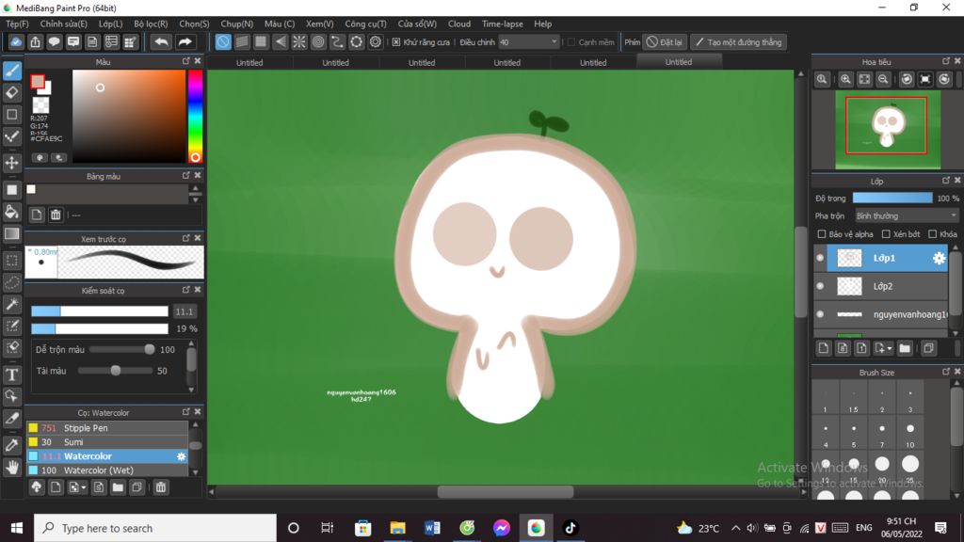This screenshot has height=542, width=964.
Task: Open Watercolor brush settings gear
Action: 182,456
